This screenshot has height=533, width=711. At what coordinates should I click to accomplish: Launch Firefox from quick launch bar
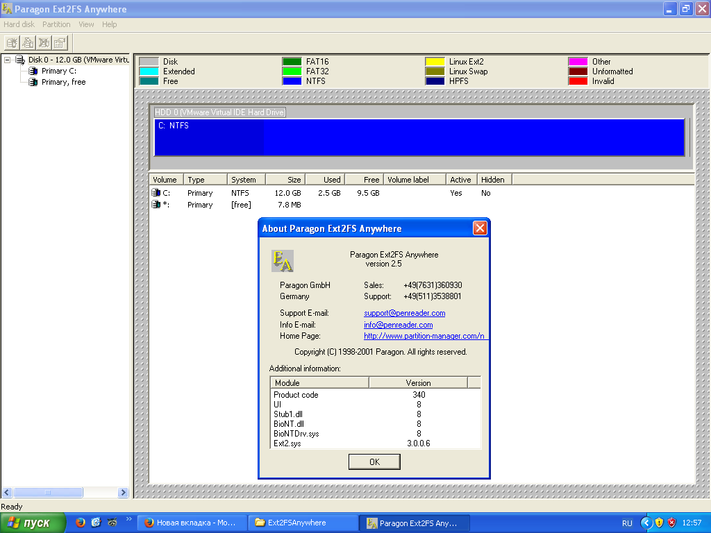pyautogui.click(x=81, y=523)
